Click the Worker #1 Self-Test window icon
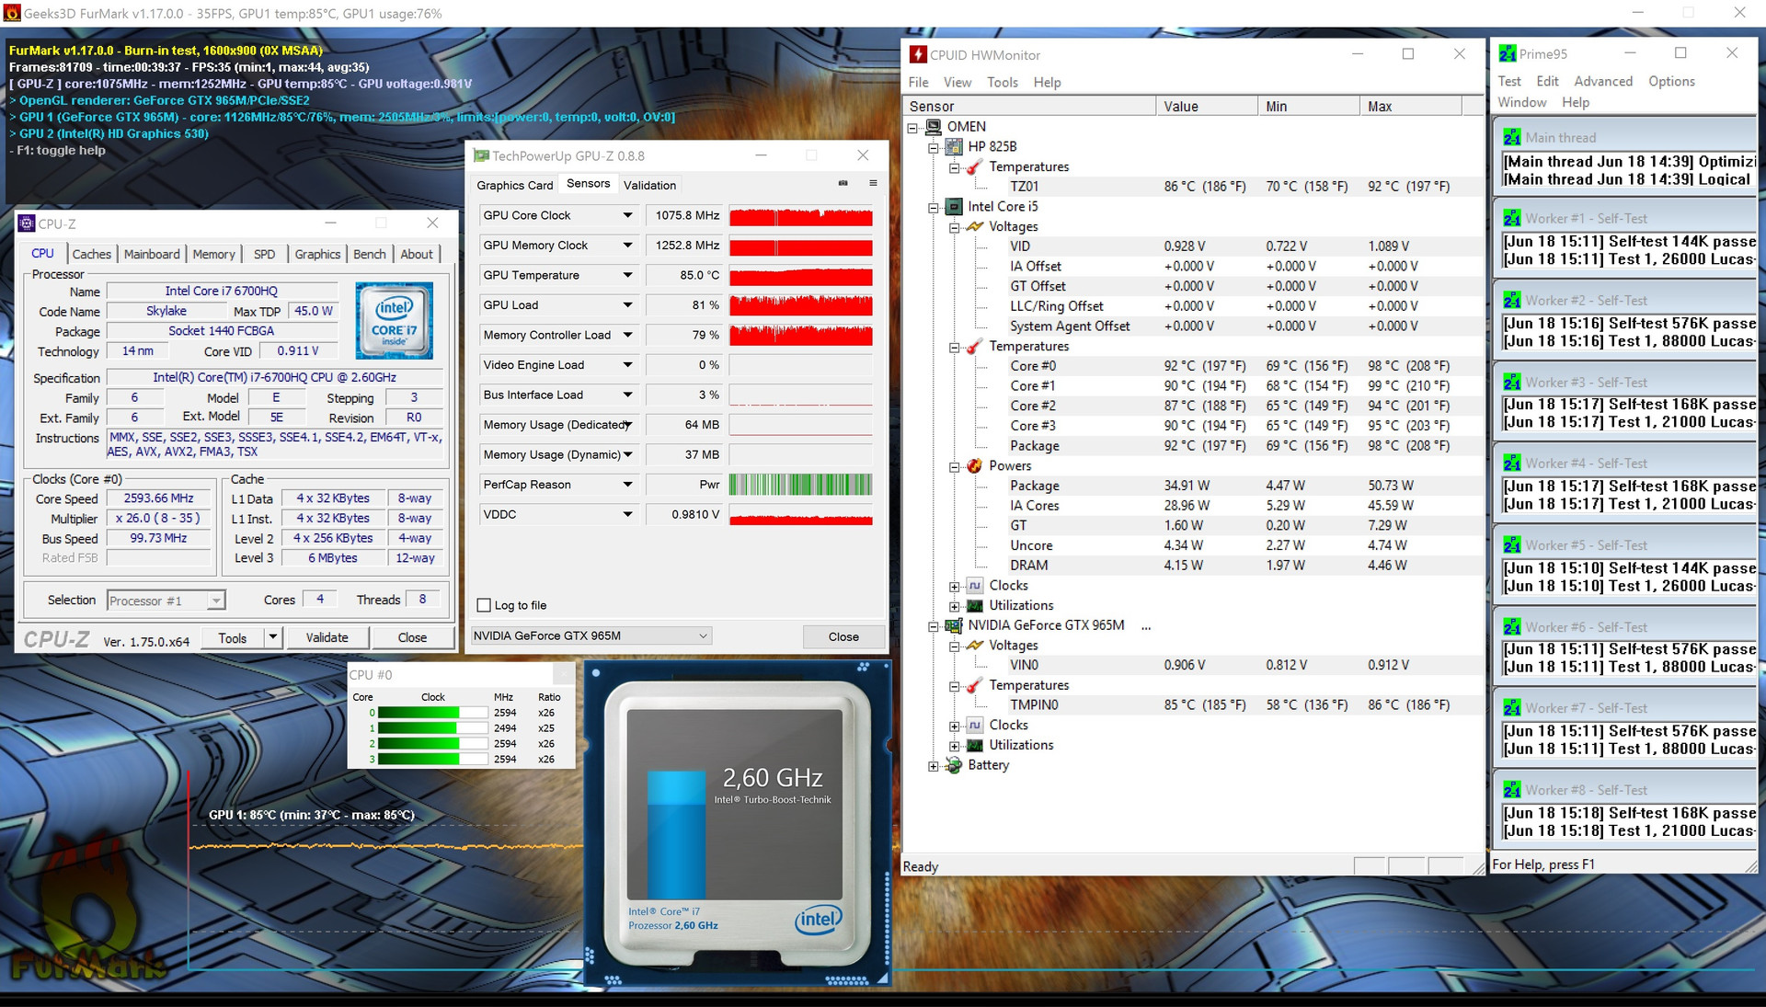The height and width of the screenshot is (1007, 1766). pos(1511,219)
